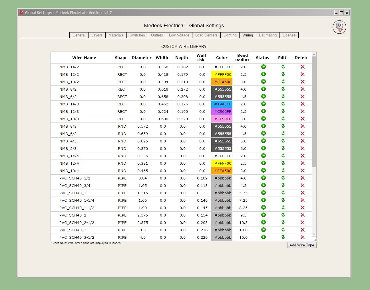Toggle status for the NMB_8/2 wire
The image size is (370, 290).
click(264, 89)
